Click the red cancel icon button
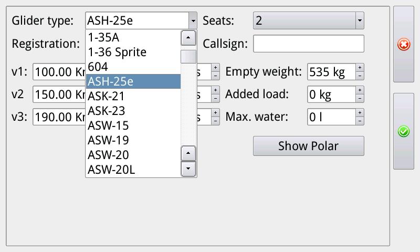420x252 pixels. (x=404, y=45)
